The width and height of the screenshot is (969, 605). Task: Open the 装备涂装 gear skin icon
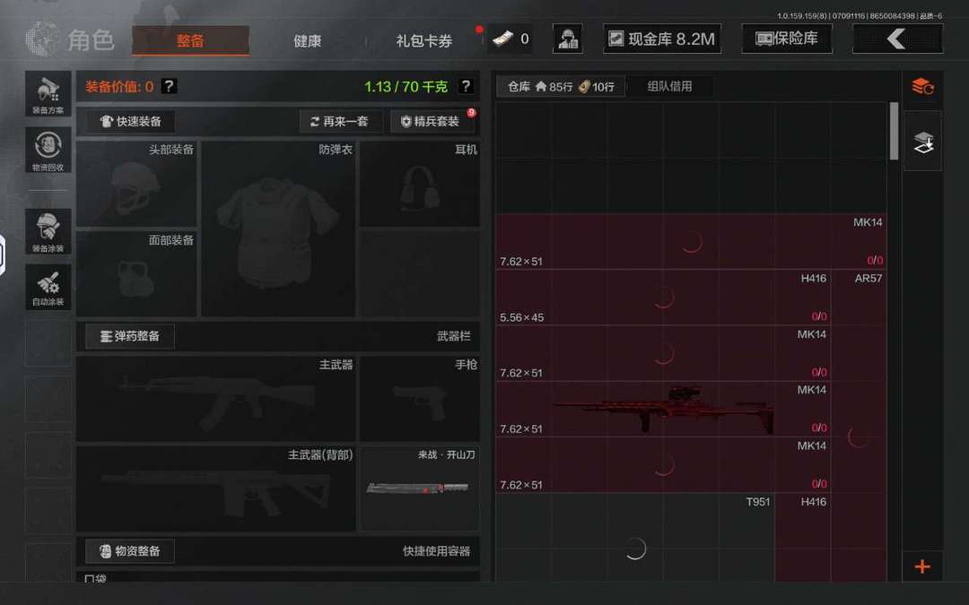48,231
